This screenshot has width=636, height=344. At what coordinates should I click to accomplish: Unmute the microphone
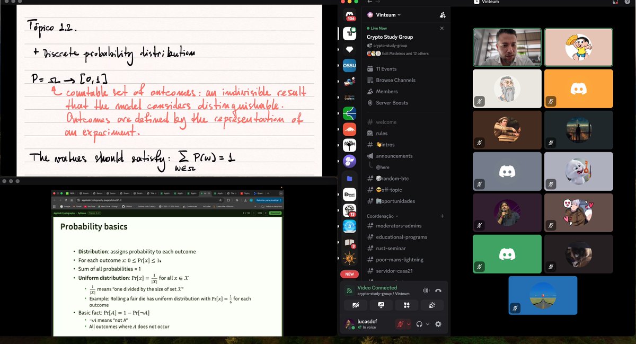[x=400, y=324]
